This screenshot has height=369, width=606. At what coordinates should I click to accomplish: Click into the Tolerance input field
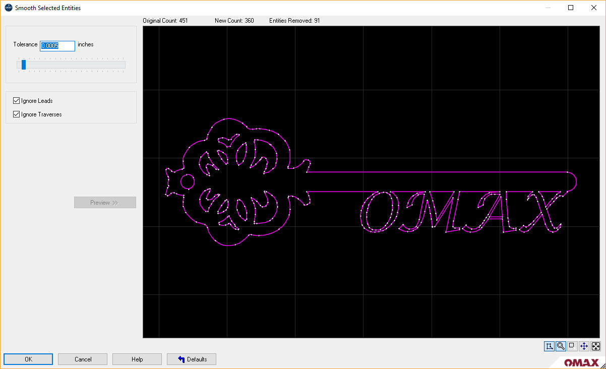(x=57, y=46)
